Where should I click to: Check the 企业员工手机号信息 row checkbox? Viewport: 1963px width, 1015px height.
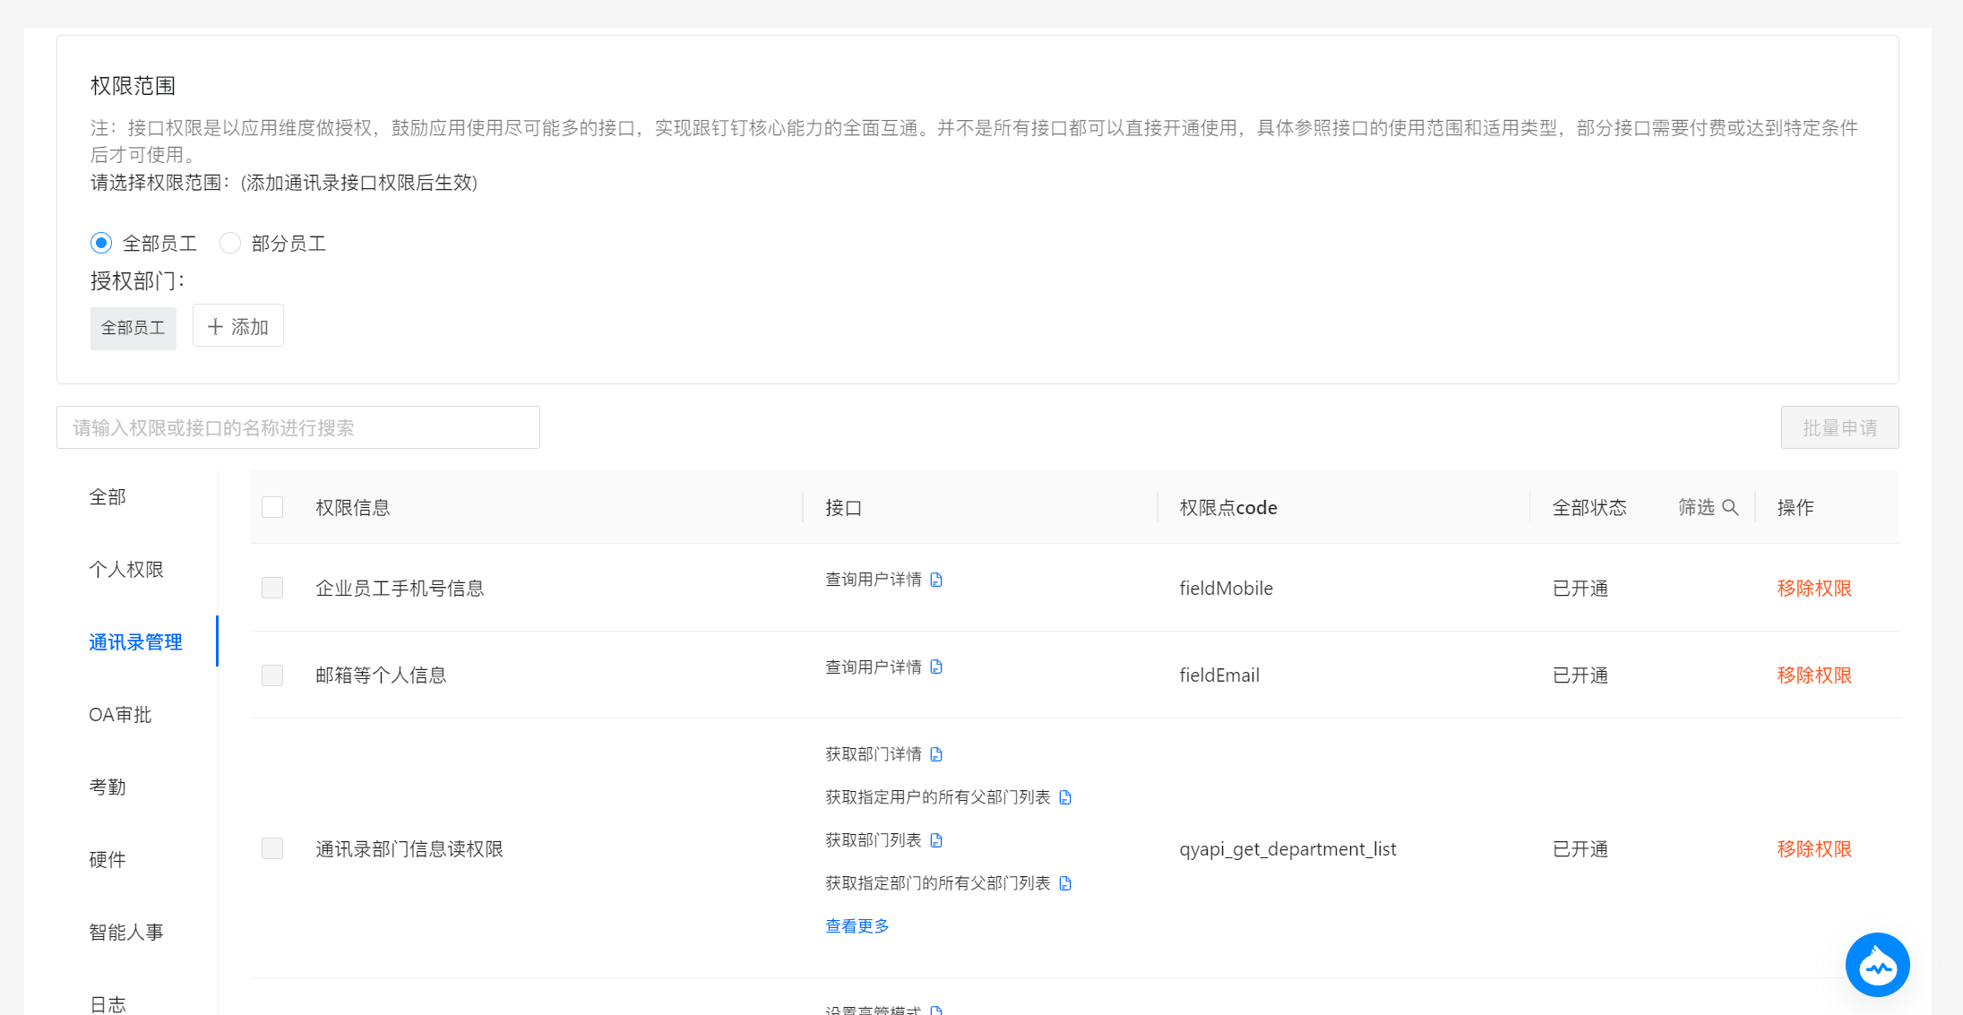click(272, 588)
